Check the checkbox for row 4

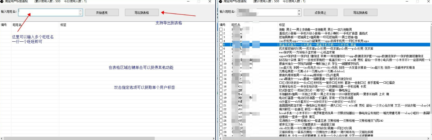(x=221, y=41)
